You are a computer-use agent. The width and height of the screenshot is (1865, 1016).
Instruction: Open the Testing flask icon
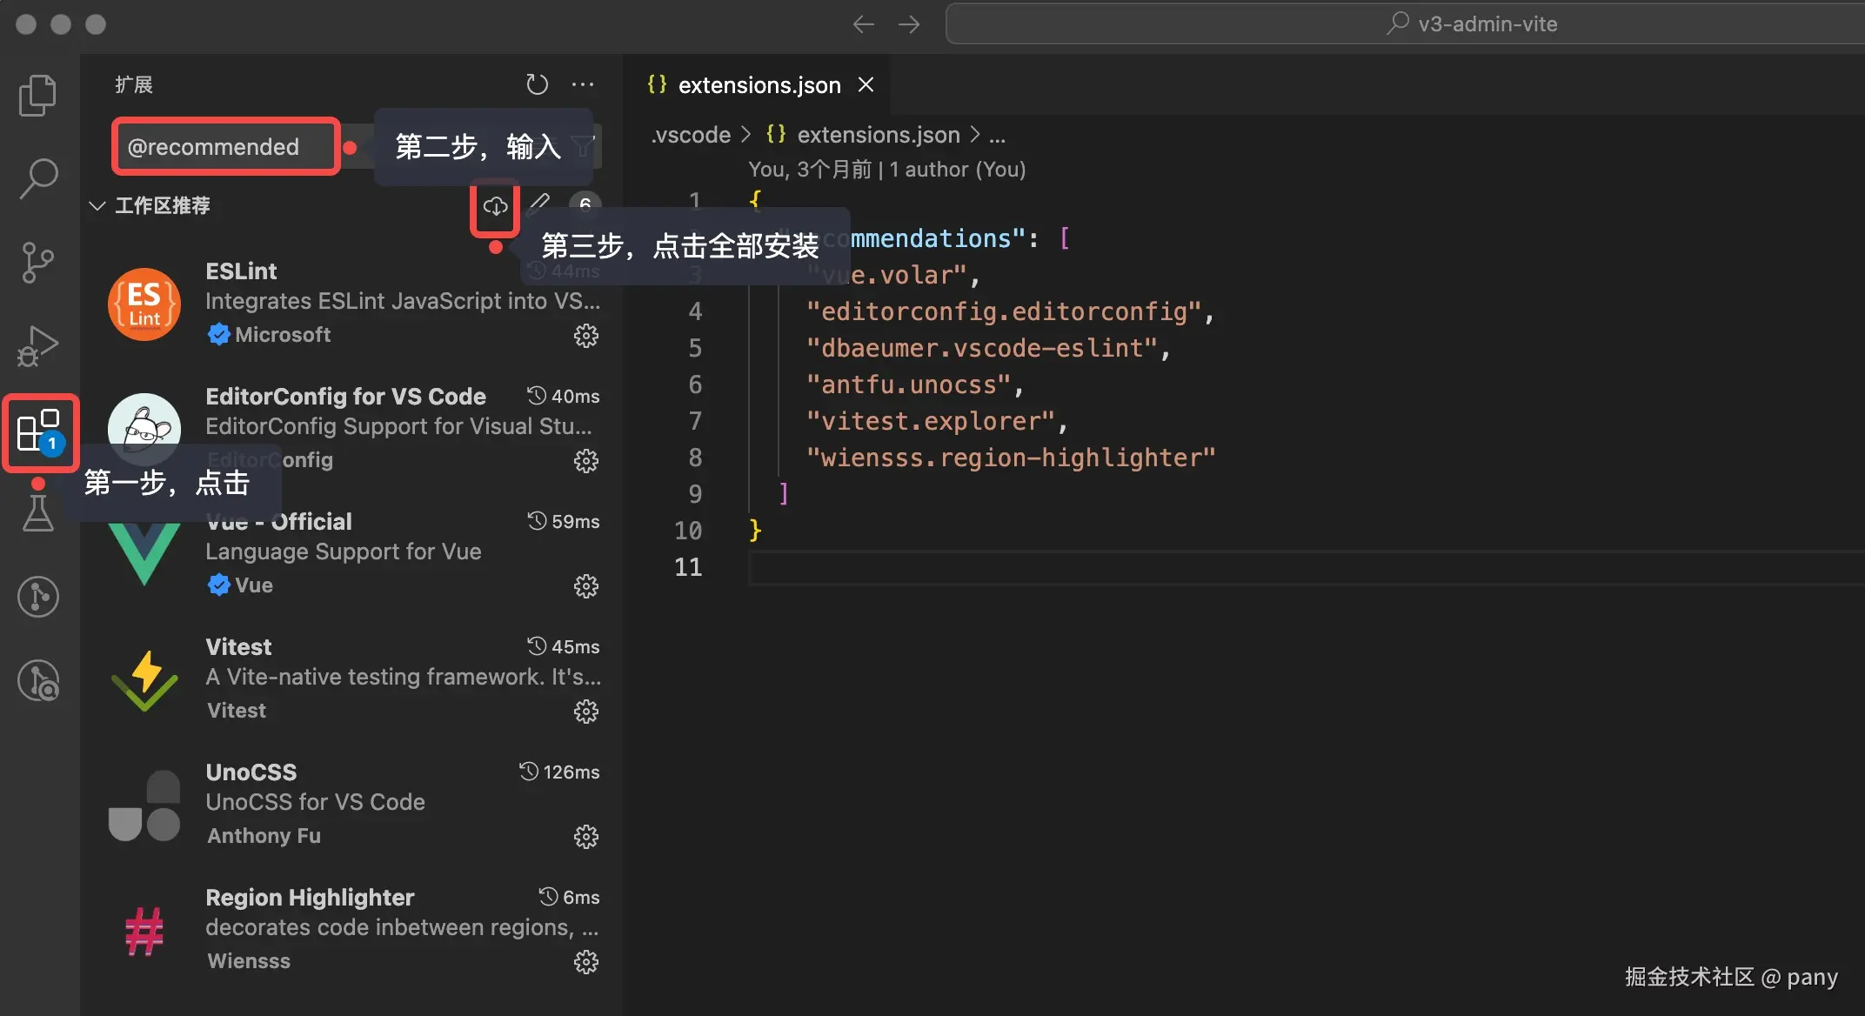pos(37,513)
